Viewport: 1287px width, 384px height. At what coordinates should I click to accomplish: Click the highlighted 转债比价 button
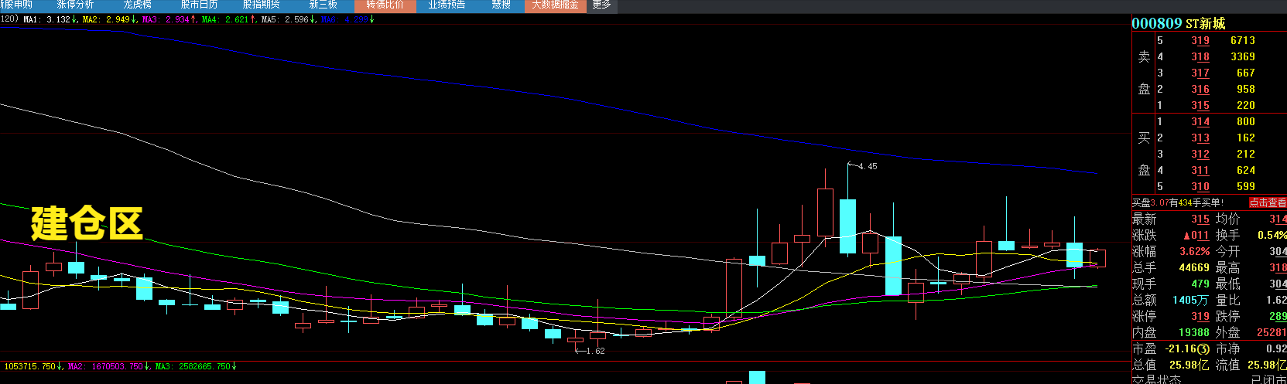[x=385, y=5]
